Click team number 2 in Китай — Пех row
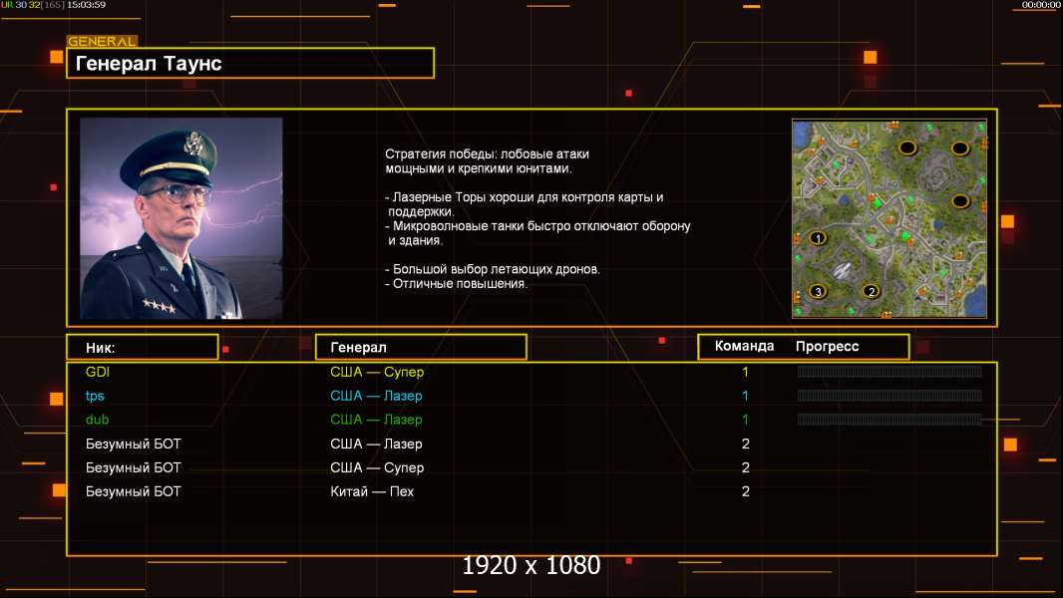This screenshot has width=1063, height=598. (746, 491)
